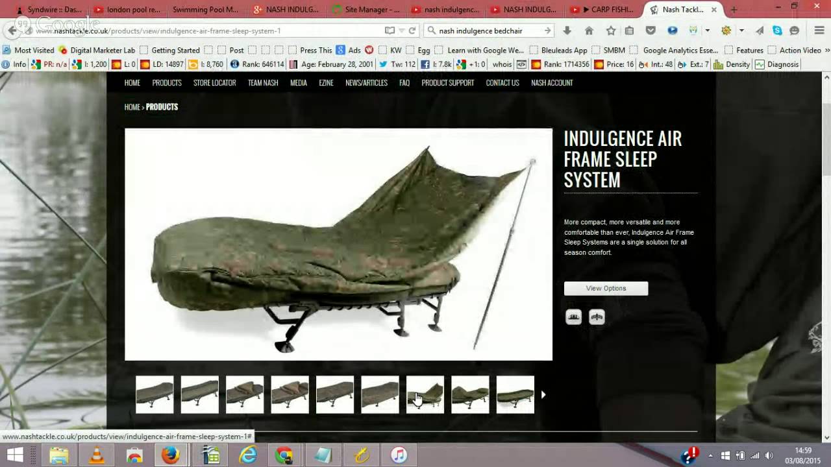Reload the page with the refresh icon
The image size is (831, 467).
pos(412,30)
